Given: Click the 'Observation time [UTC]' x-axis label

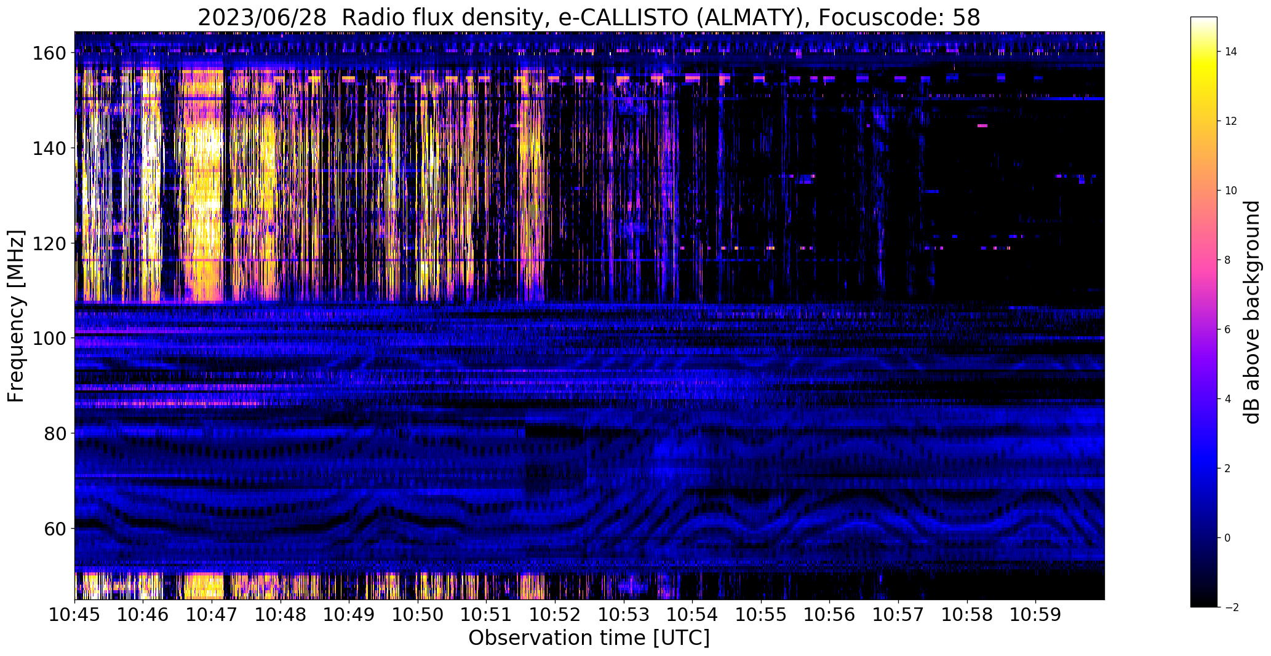Looking at the screenshot, I should (589, 638).
